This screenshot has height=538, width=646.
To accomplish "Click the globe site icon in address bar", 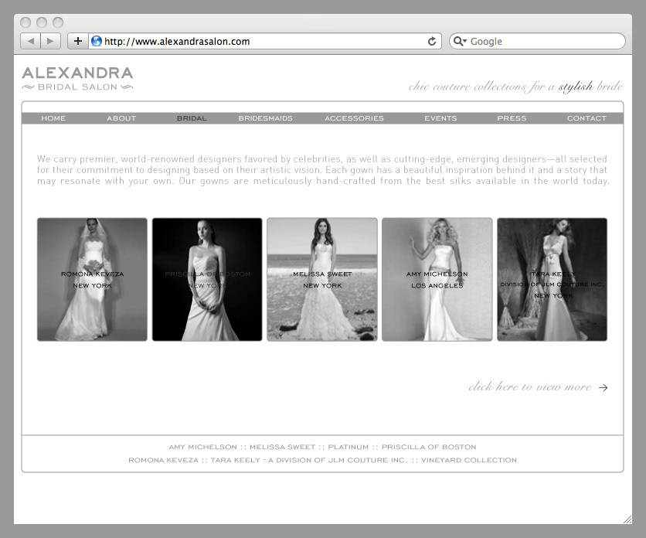I will pos(97,41).
